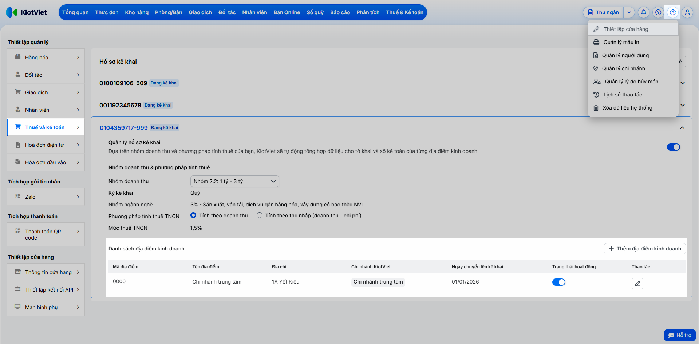Click Thêm địa điểm kinh doanh button
The image size is (699, 344).
(x=645, y=249)
